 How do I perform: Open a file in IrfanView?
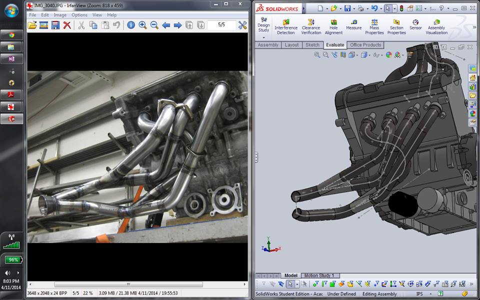click(x=32, y=25)
